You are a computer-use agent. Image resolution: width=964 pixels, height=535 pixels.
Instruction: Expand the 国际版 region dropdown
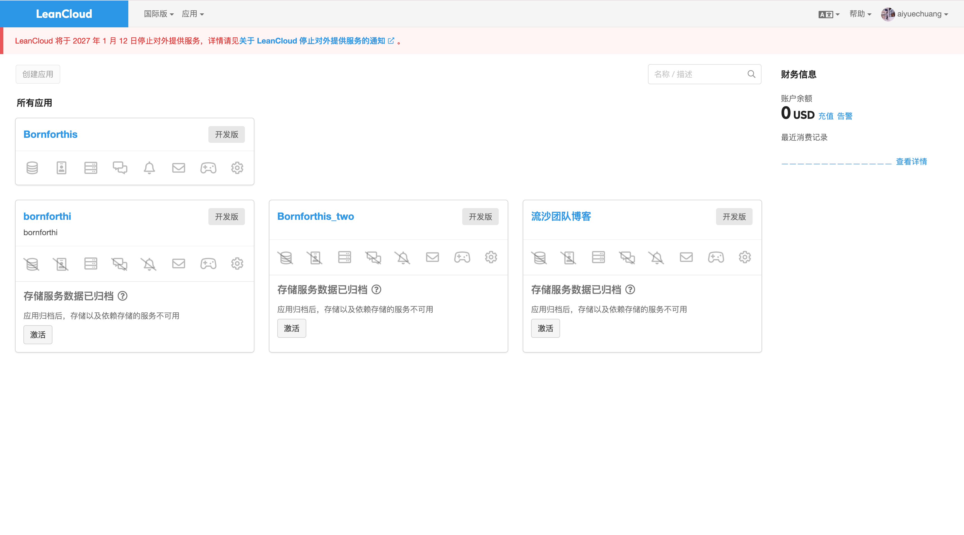click(x=159, y=14)
